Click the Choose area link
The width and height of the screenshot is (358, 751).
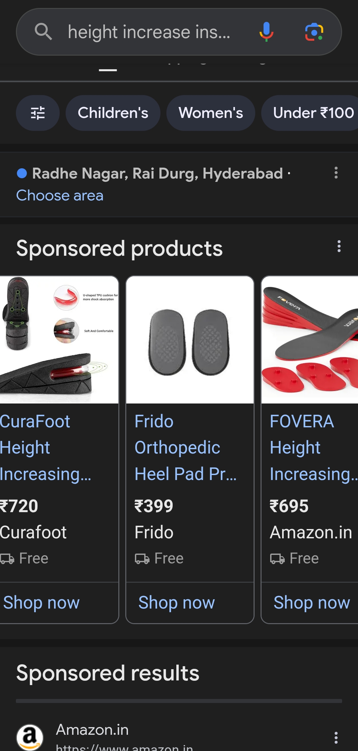pos(60,195)
